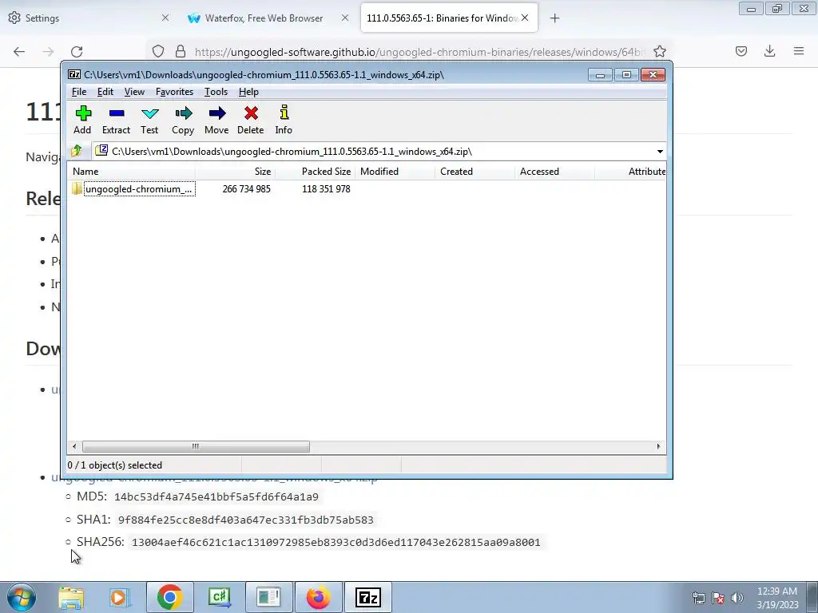Open Windows Media Player from taskbar
The image size is (818, 613).
pos(119,597)
